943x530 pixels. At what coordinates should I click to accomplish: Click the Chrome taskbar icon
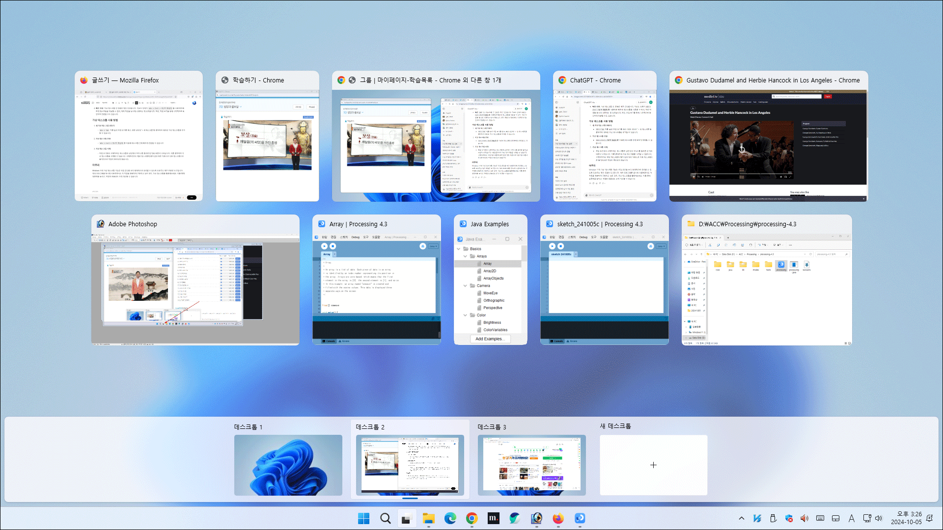471,518
